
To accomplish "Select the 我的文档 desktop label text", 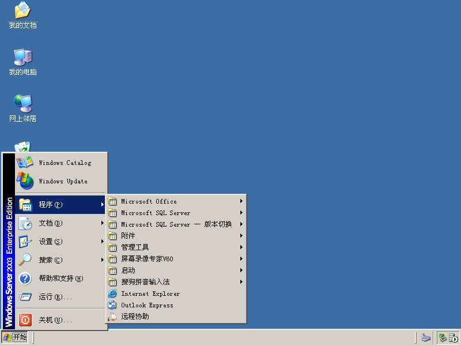I will click(22, 25).
